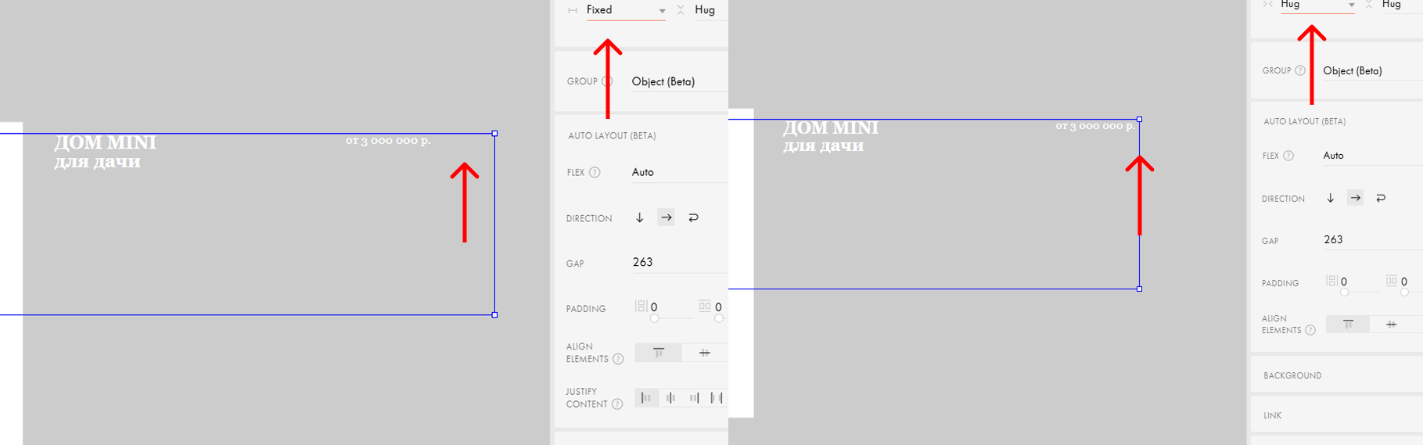Select ДОМ MINI heading on right canvas

(x=831, y=127)
